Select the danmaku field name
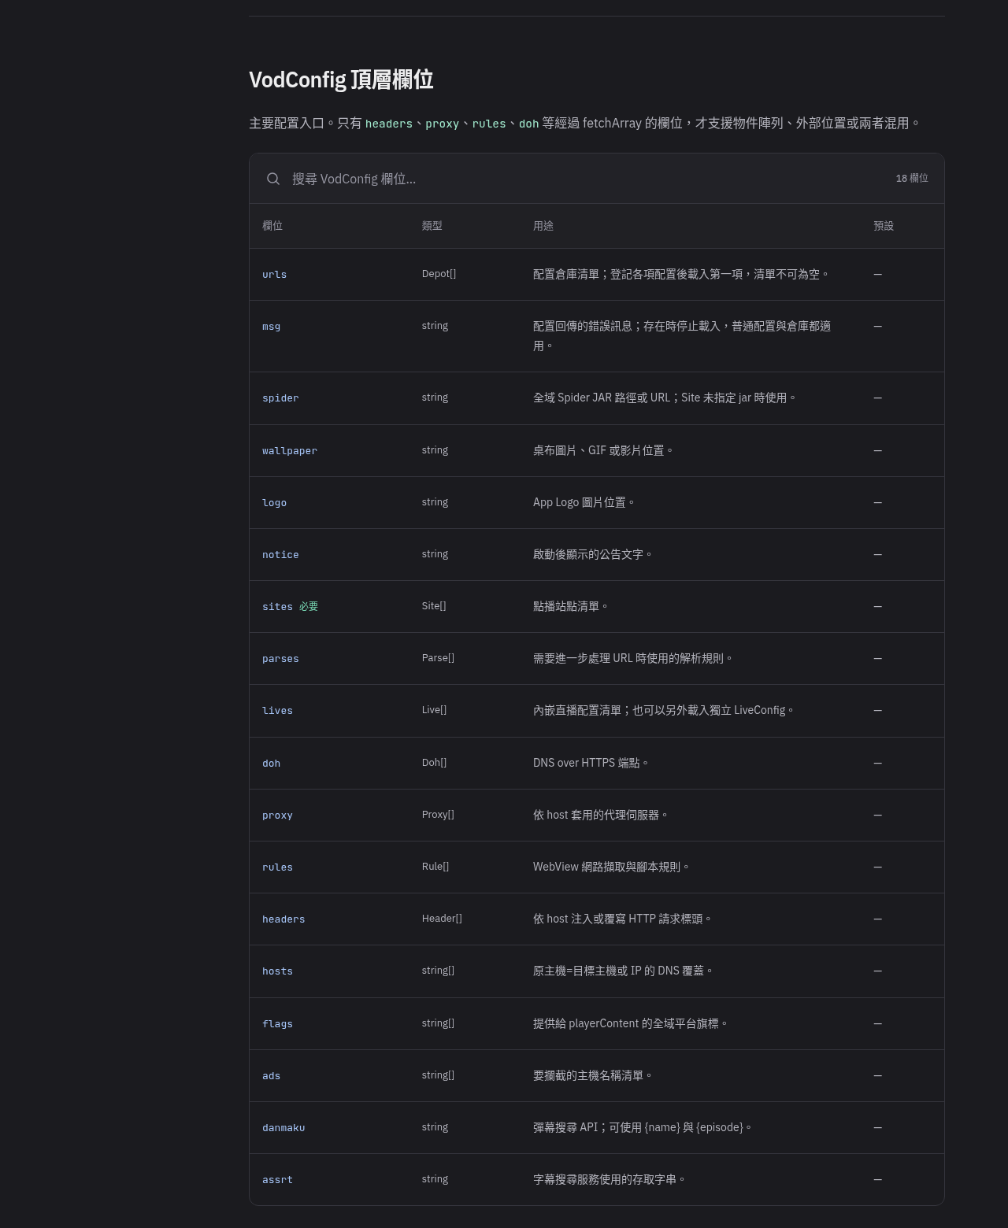The image size is (1008, 1228). 283,1128
